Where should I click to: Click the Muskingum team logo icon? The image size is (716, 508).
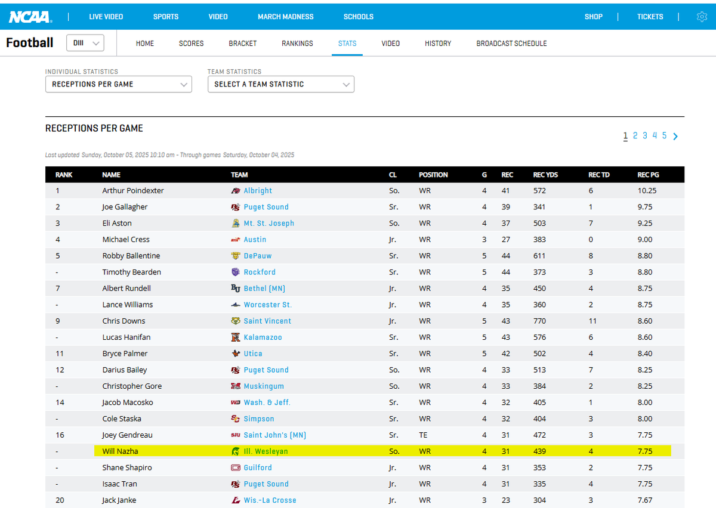pyautogui.click(x=236, y=386)
